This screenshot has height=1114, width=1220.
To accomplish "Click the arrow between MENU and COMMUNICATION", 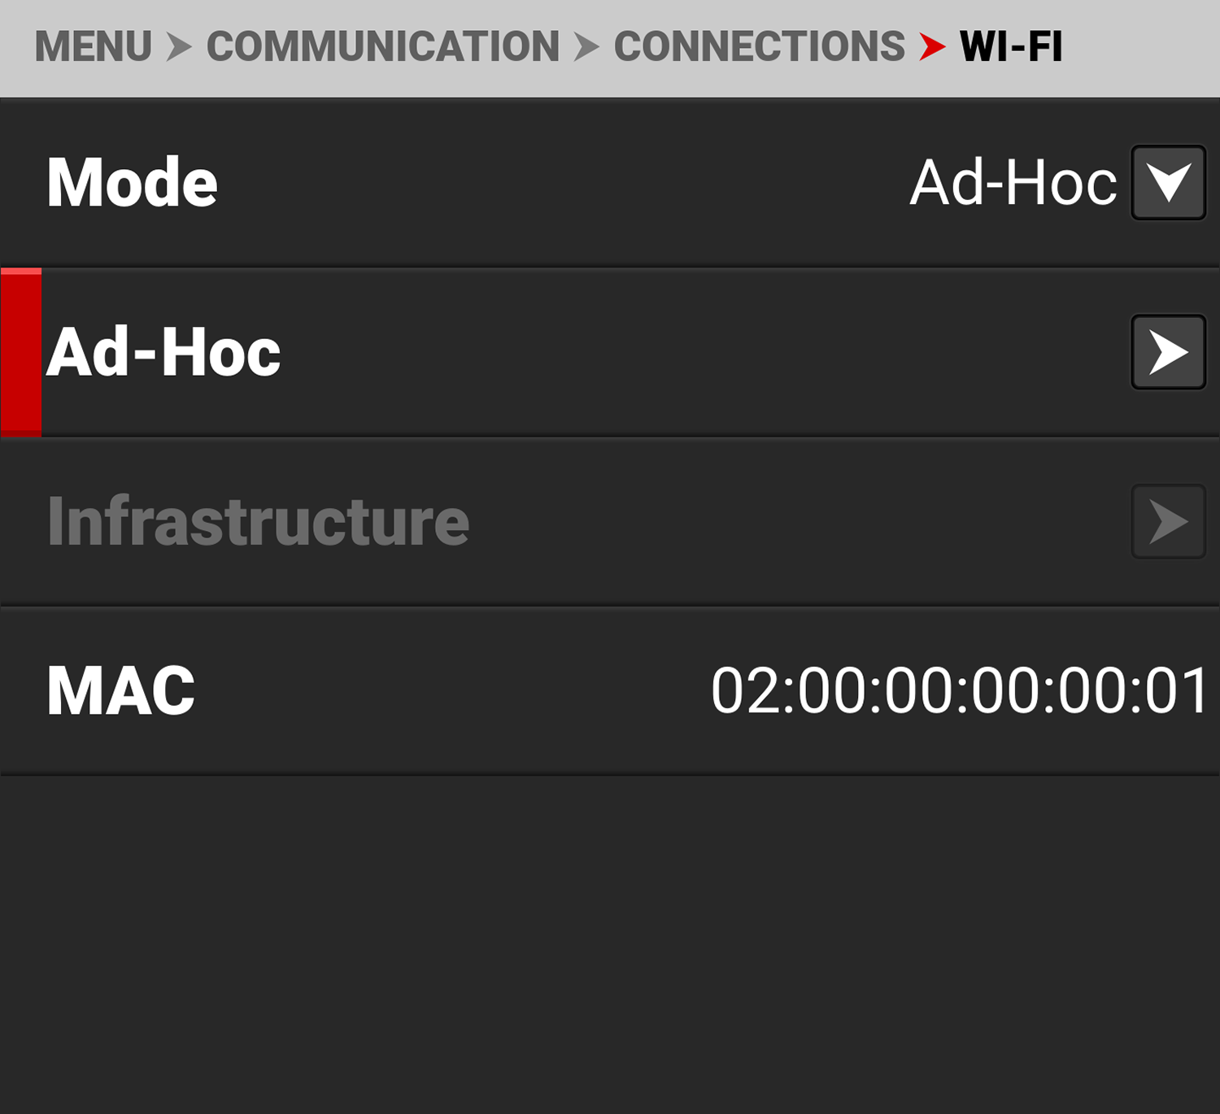I will click(180, 46).
